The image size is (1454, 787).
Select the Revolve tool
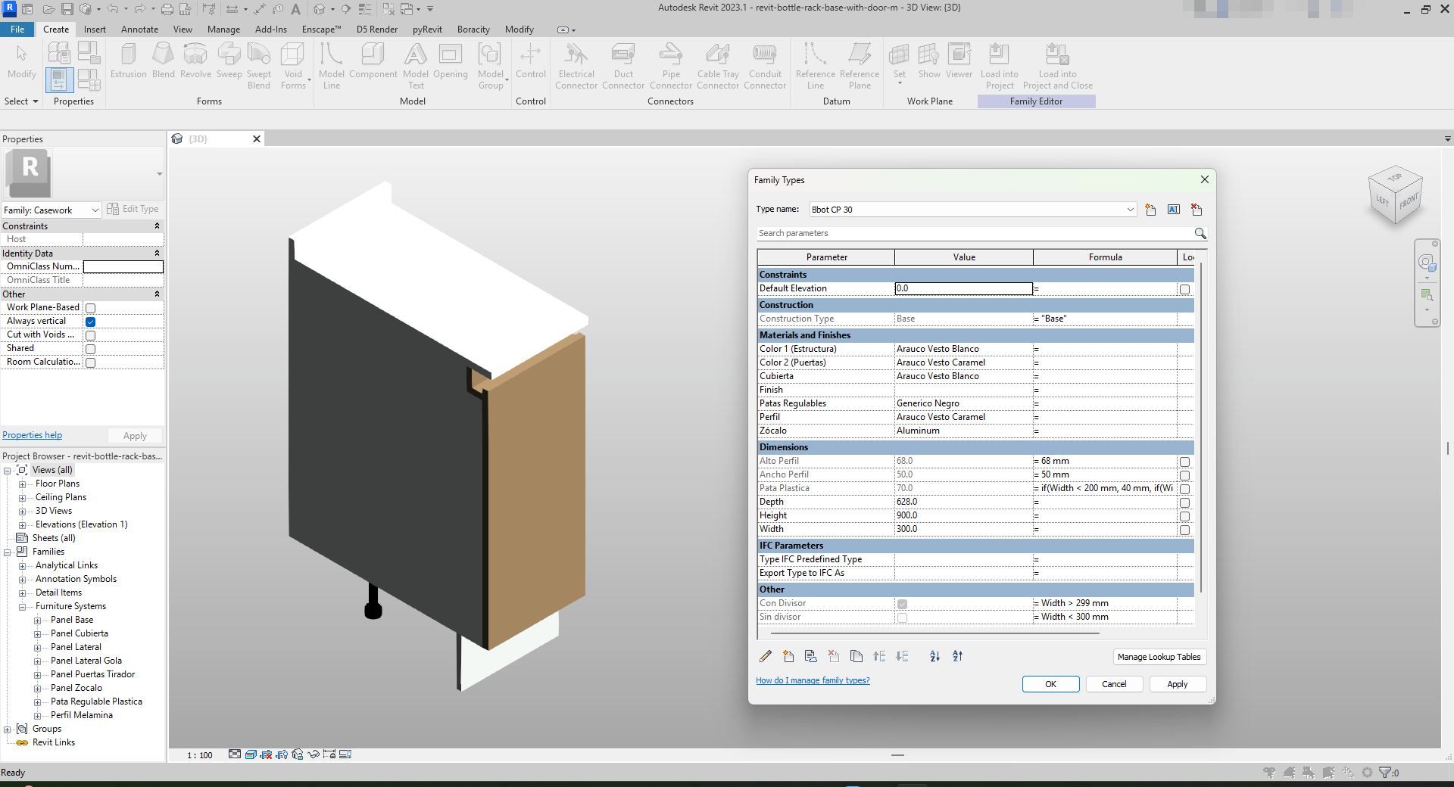tap(195, 61)
